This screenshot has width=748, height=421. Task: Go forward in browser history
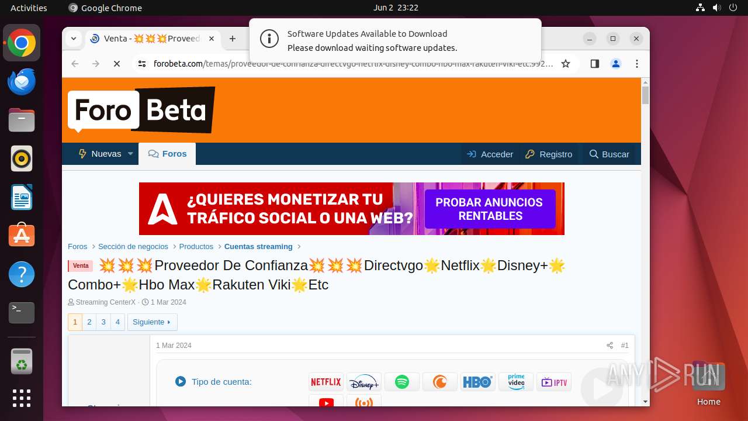(x=96, y=64)
